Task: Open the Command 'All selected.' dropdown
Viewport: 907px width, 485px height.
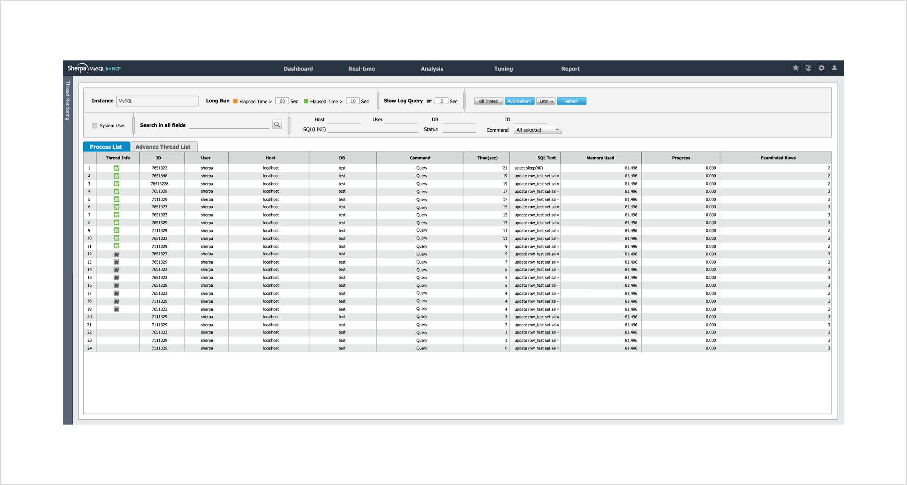Action: coord(537,130)
